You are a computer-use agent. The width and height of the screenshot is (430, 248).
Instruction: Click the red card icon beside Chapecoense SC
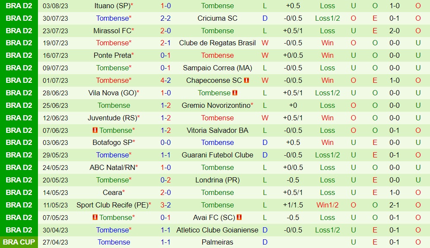247,81
